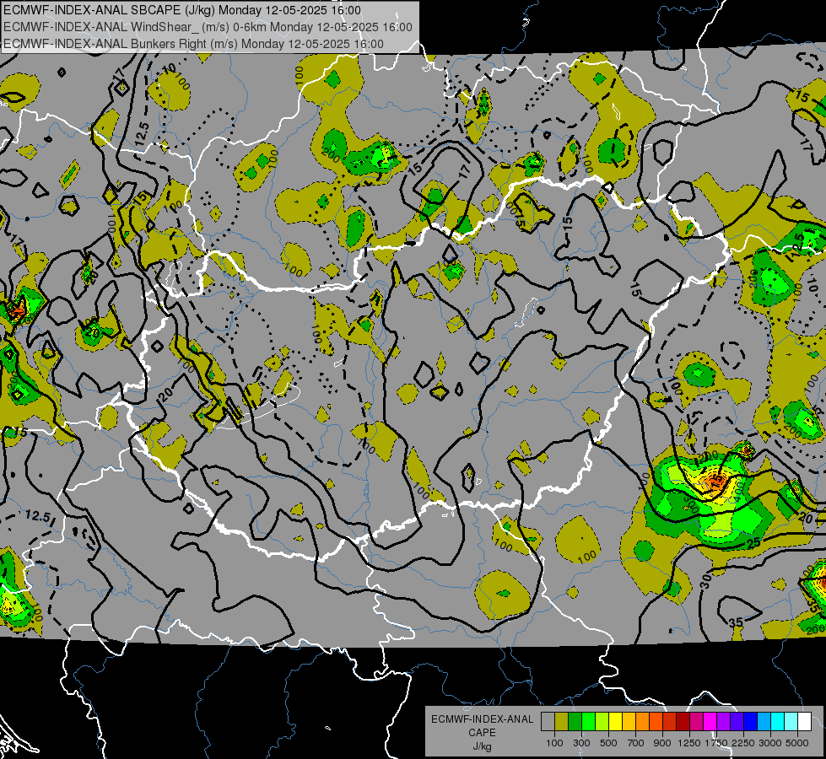The height and width of the screenshot is (759, 826).
Task: Select the bright green 300 legend swatch
Action: tap(588, 722)
